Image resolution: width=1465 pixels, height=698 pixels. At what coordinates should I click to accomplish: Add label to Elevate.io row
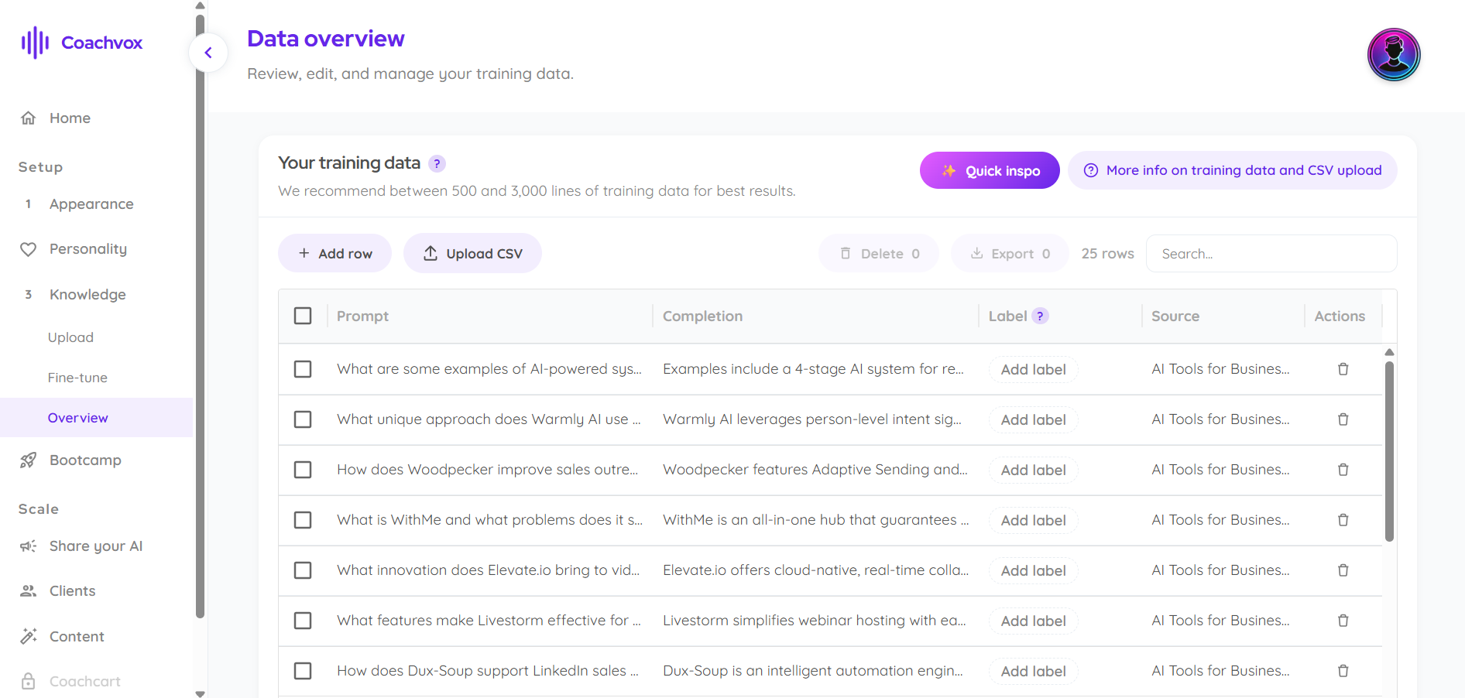[x=1033, y=570]
